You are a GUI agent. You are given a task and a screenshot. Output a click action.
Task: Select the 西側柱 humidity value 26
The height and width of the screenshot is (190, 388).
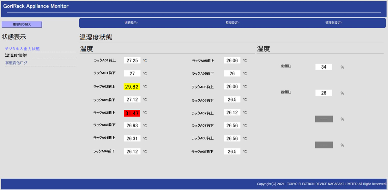[324, 93]
